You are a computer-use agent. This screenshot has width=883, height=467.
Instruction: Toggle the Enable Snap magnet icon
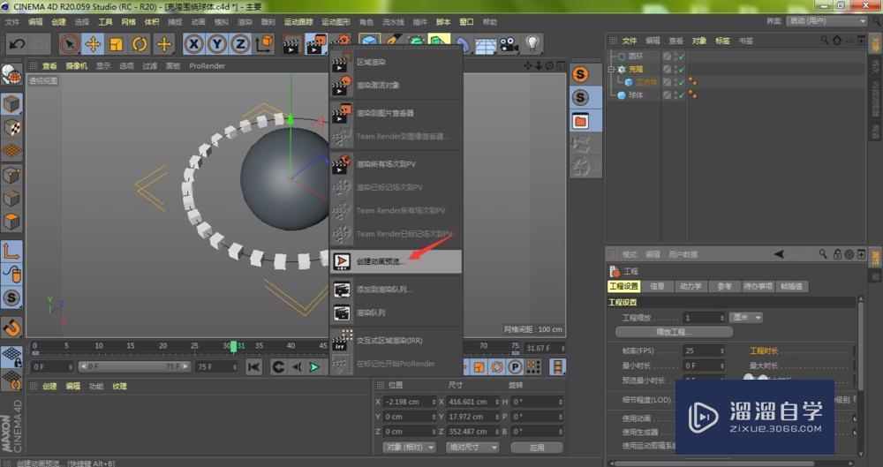11,328
